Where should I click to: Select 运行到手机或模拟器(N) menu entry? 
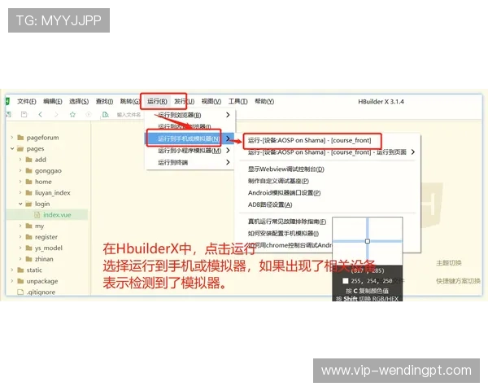click(x=190, y=138)
